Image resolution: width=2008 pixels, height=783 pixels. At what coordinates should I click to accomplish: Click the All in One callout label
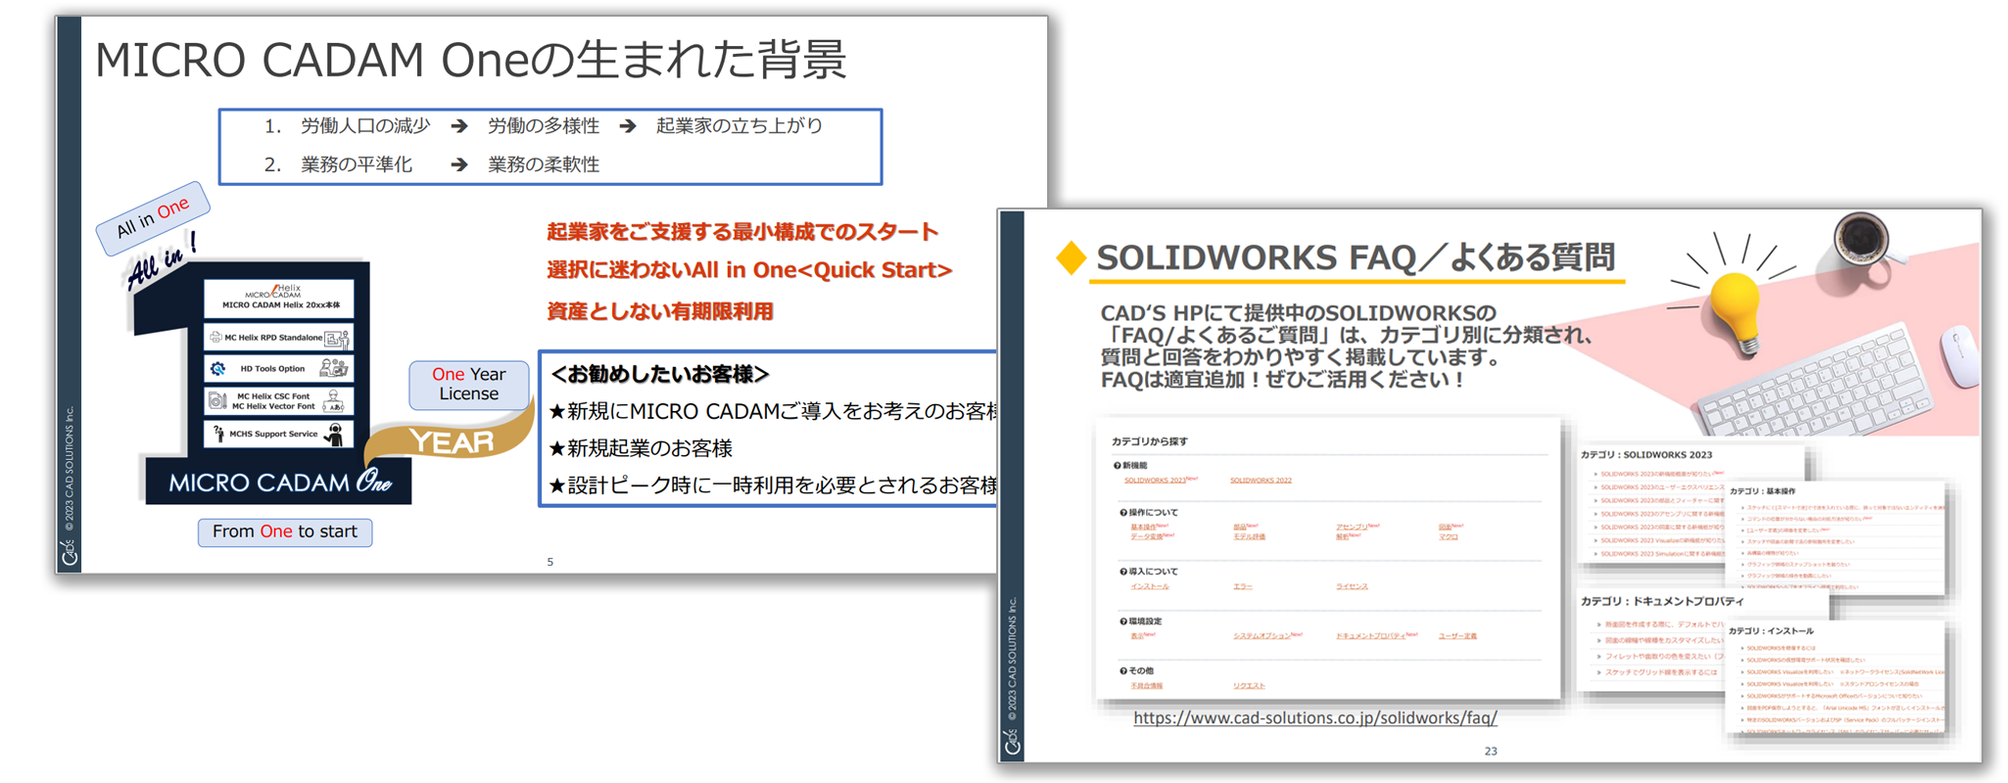(x=152, y=218)
